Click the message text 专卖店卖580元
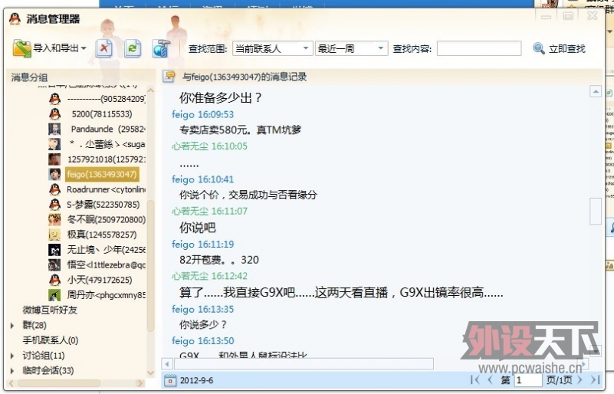This screenshot has width=614, height=394. tap(241, 130)
